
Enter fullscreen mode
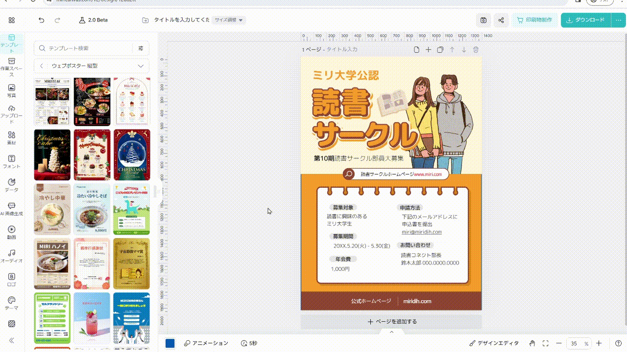click(545, 343)
